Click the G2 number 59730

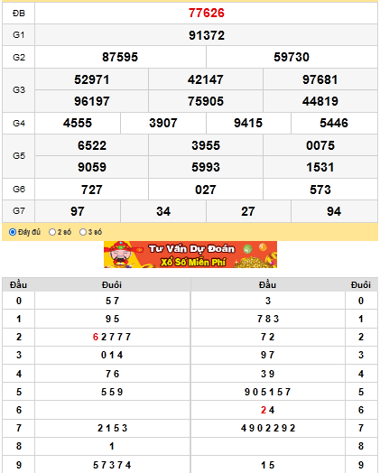pos(292,57)
